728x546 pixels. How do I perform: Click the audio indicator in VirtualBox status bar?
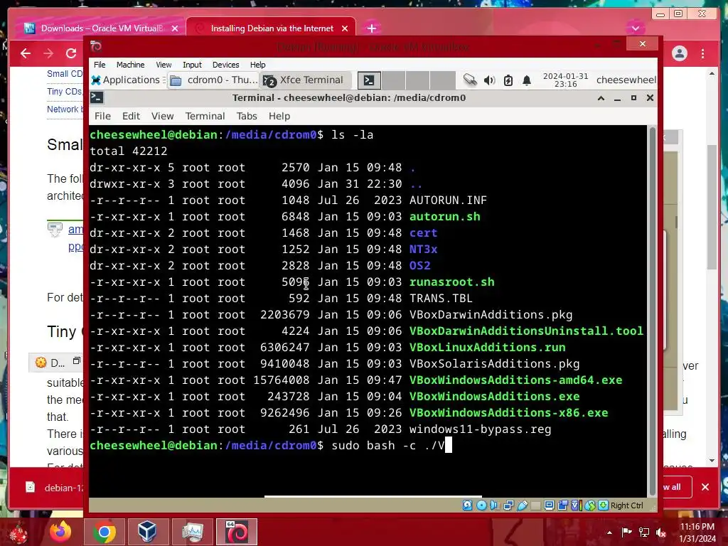(495, 505)
